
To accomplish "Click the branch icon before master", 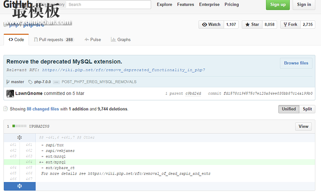I will tap(8, 82).
